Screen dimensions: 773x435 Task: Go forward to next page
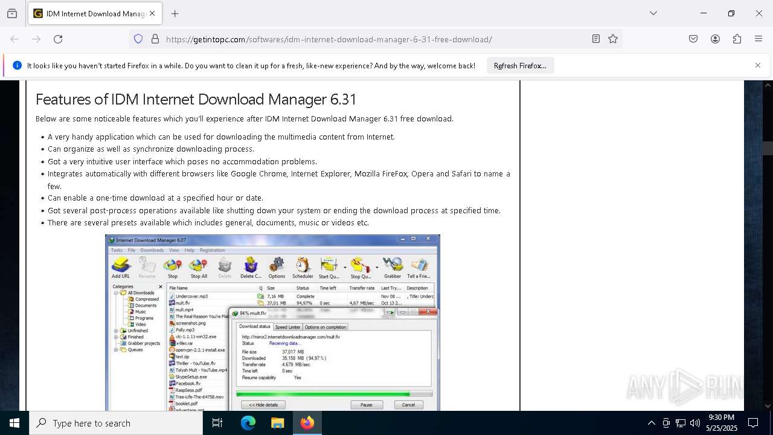click(x=36, y=39)
